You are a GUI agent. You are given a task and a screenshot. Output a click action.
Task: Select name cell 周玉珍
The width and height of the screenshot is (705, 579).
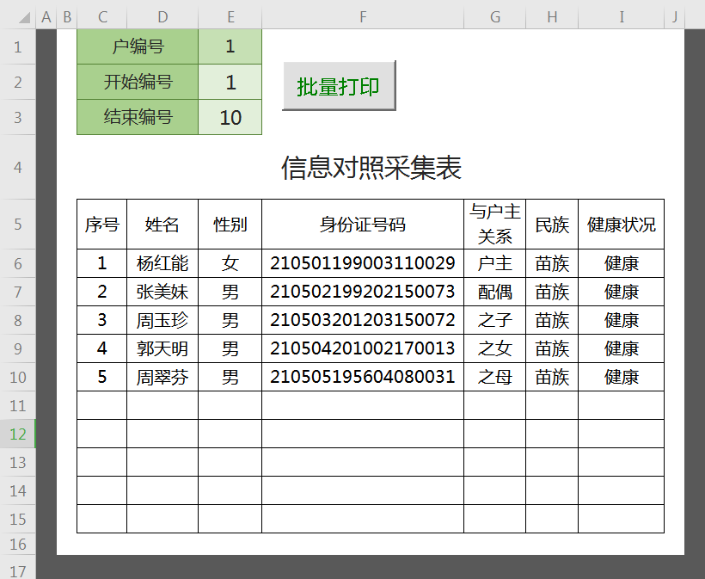162,320
